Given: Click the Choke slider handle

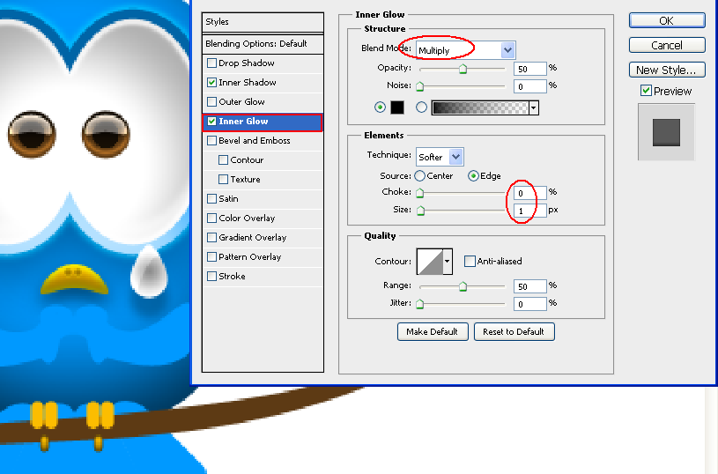Looking at the screenshot, I should coord(420,193).
